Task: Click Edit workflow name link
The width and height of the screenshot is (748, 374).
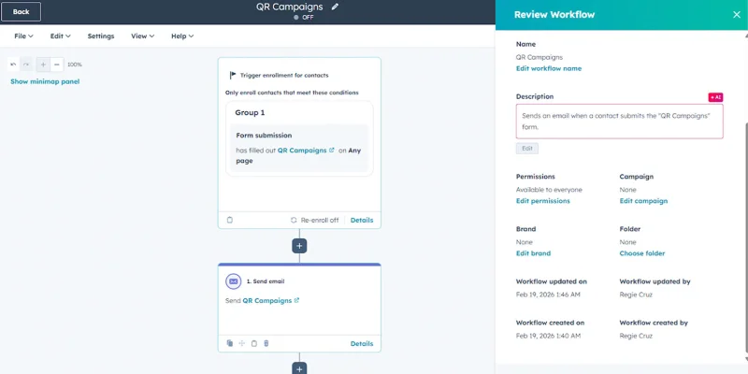Action: tap(549, 68)
